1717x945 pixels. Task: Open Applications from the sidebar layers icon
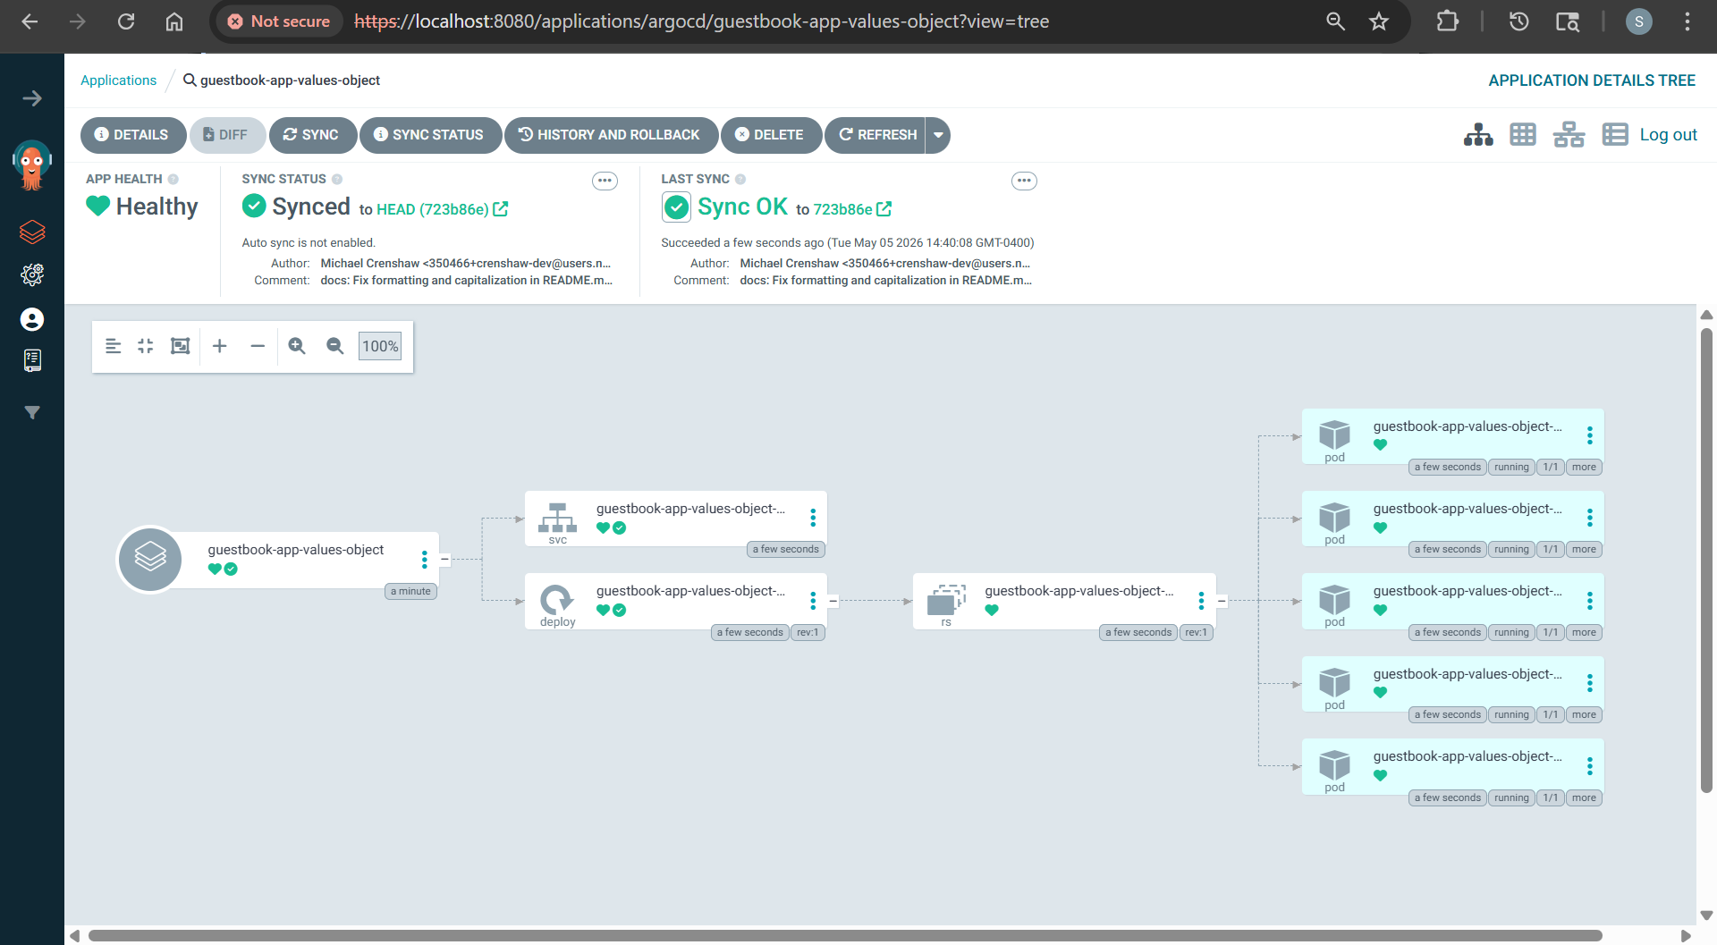click(32, 232)
